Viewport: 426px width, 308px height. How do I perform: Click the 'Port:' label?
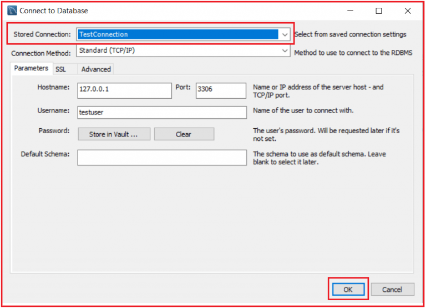(x=183, y=87)
